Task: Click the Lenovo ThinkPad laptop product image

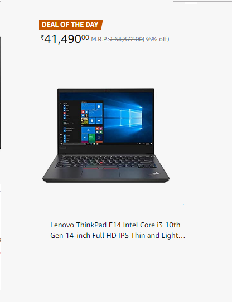Action: (x=105, y=135)
